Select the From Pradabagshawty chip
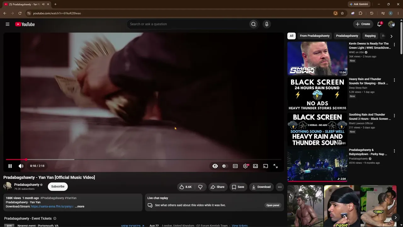 pyautogui.click(x=315, y=36)
